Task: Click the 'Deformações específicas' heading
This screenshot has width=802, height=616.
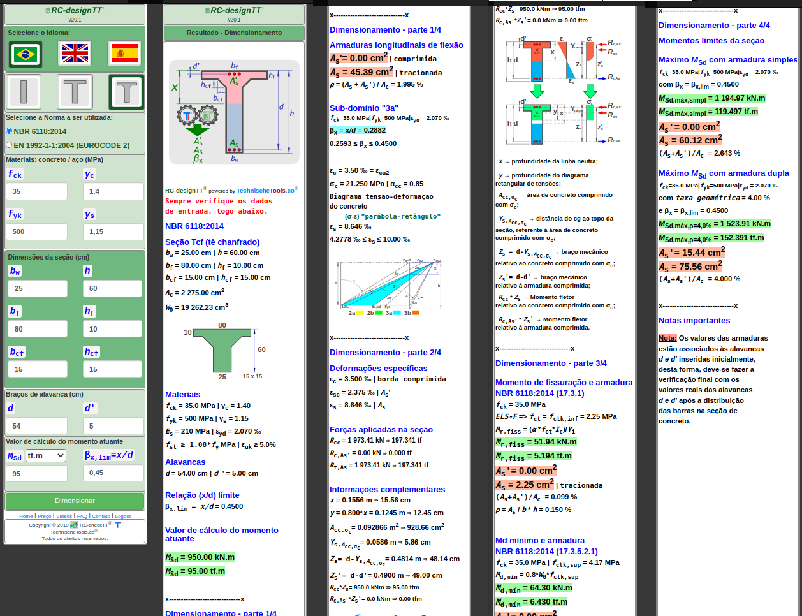Action: point(379,368)
